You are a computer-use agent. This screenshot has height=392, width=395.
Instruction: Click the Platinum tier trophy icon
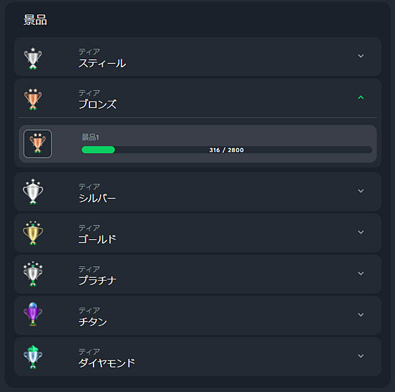(x=33, y=274)
